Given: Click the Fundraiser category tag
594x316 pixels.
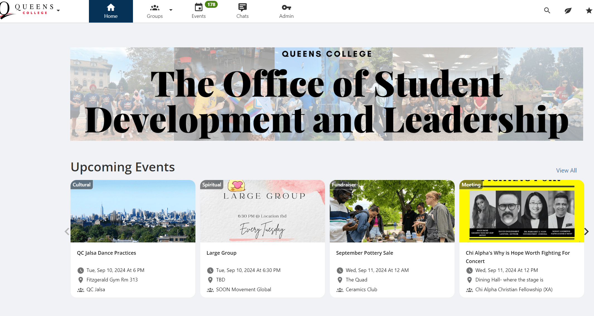Looking at the screenshot, I should click(x=344, y=184).
